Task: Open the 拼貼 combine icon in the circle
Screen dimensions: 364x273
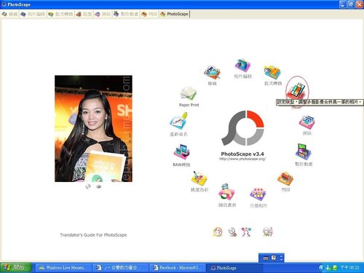Action: coord(306,122)
